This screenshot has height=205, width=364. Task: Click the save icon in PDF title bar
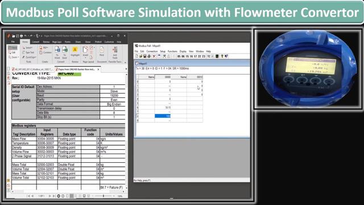click(x=18, y=36)
